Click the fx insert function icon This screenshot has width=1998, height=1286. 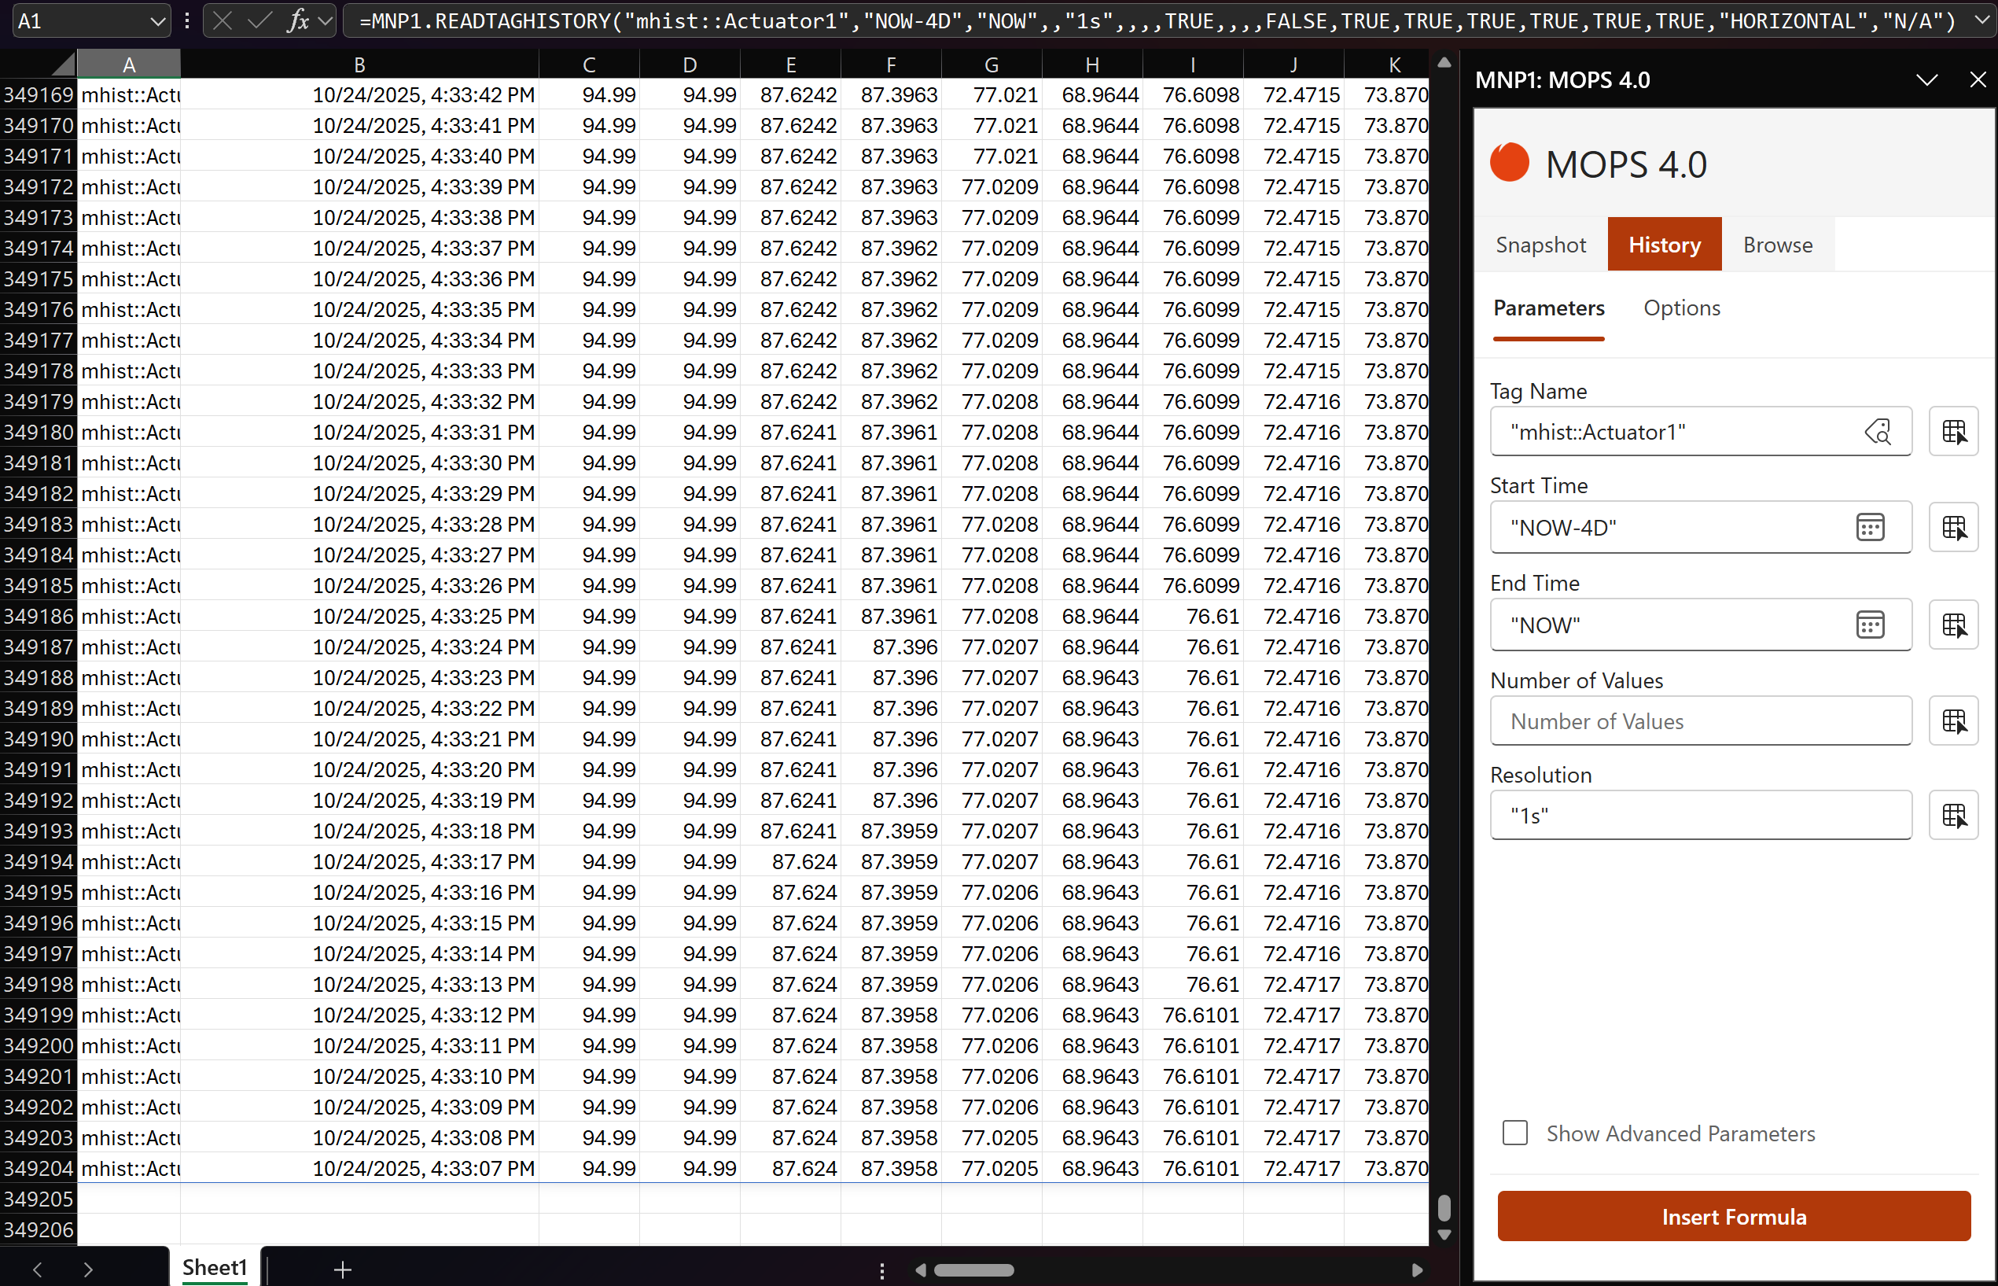click(298, 20)
